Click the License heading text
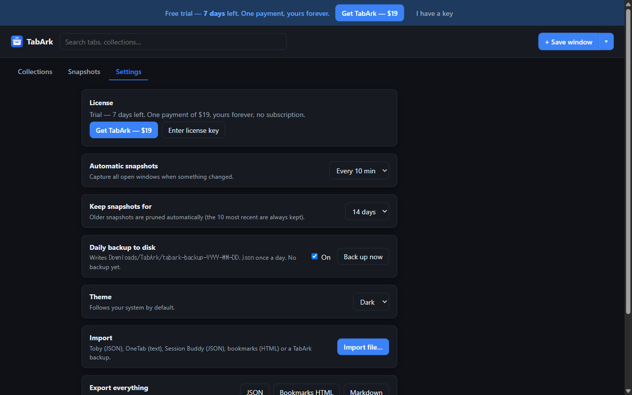This screenshot has height=395, width=632. coord(101,103)
